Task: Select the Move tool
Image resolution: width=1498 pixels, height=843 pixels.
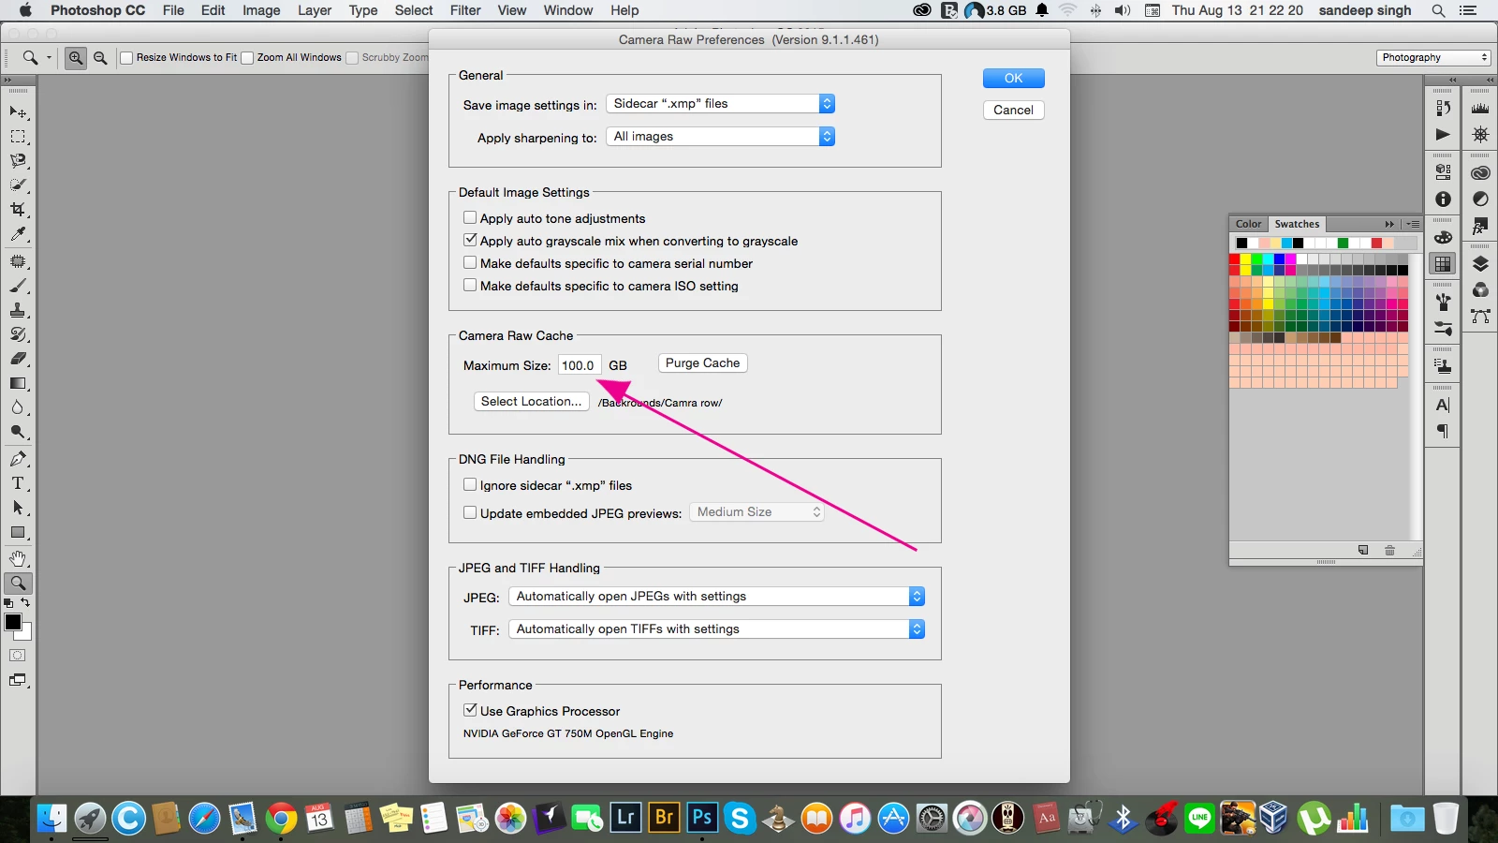Action: (18, 112)
